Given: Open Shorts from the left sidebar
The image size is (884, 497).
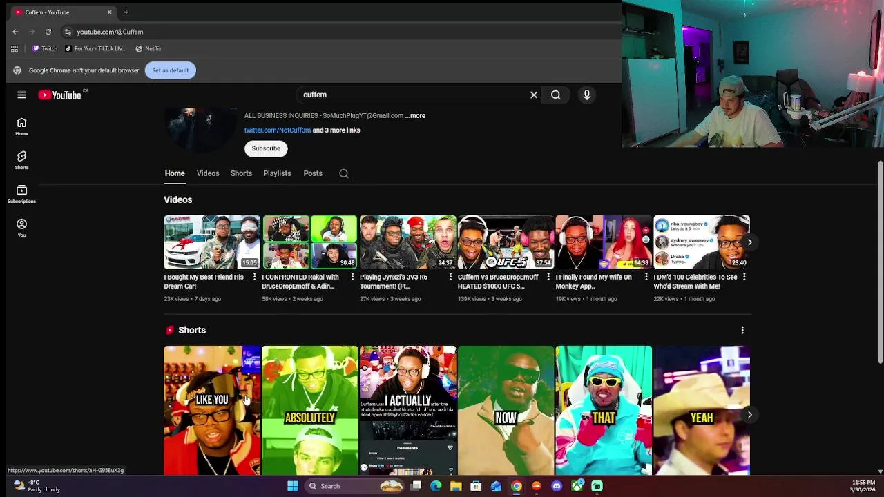Looking at the screenshot, I should [x=21, y=160].
